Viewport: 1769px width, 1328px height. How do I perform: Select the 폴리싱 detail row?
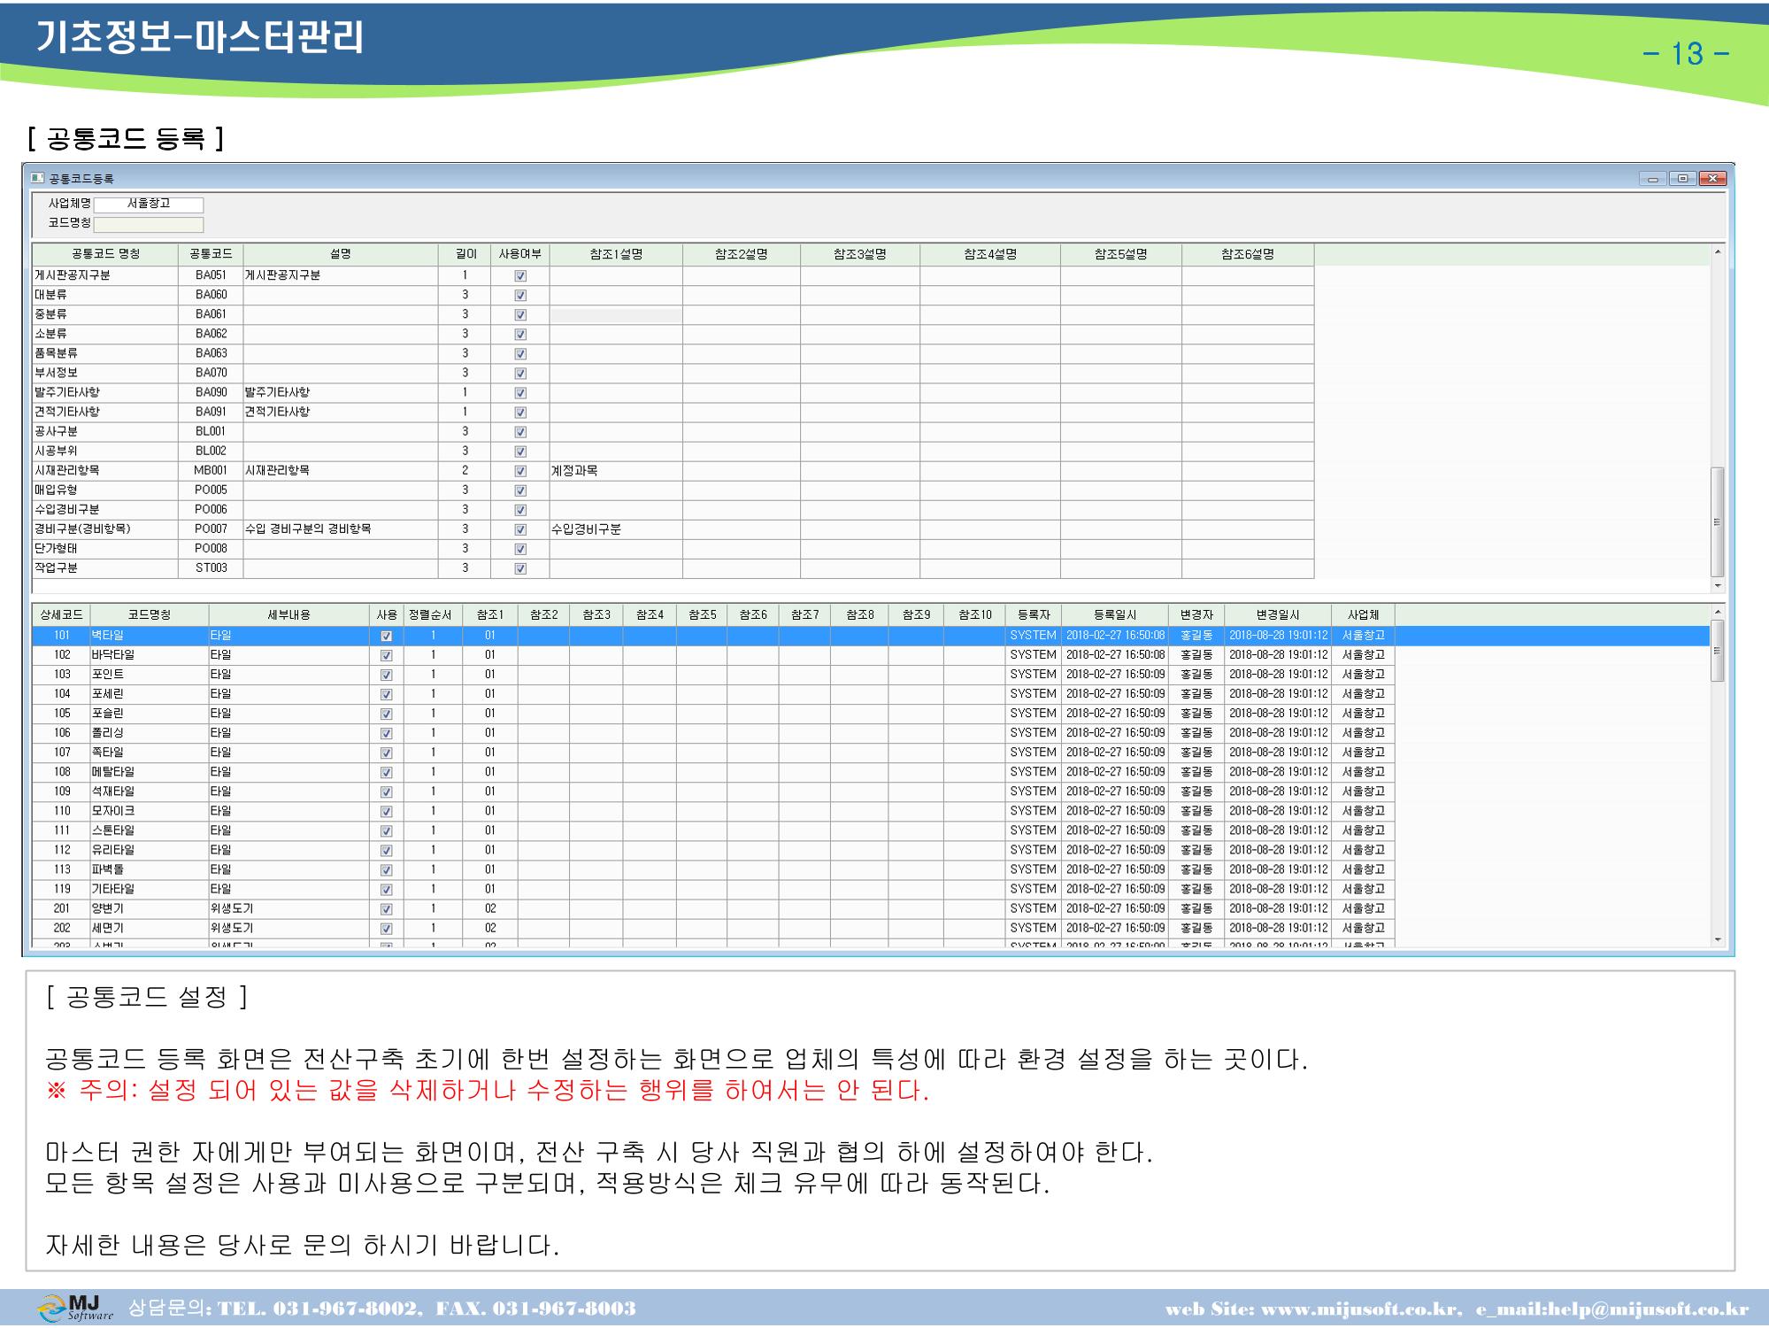(x=712, y=733)
